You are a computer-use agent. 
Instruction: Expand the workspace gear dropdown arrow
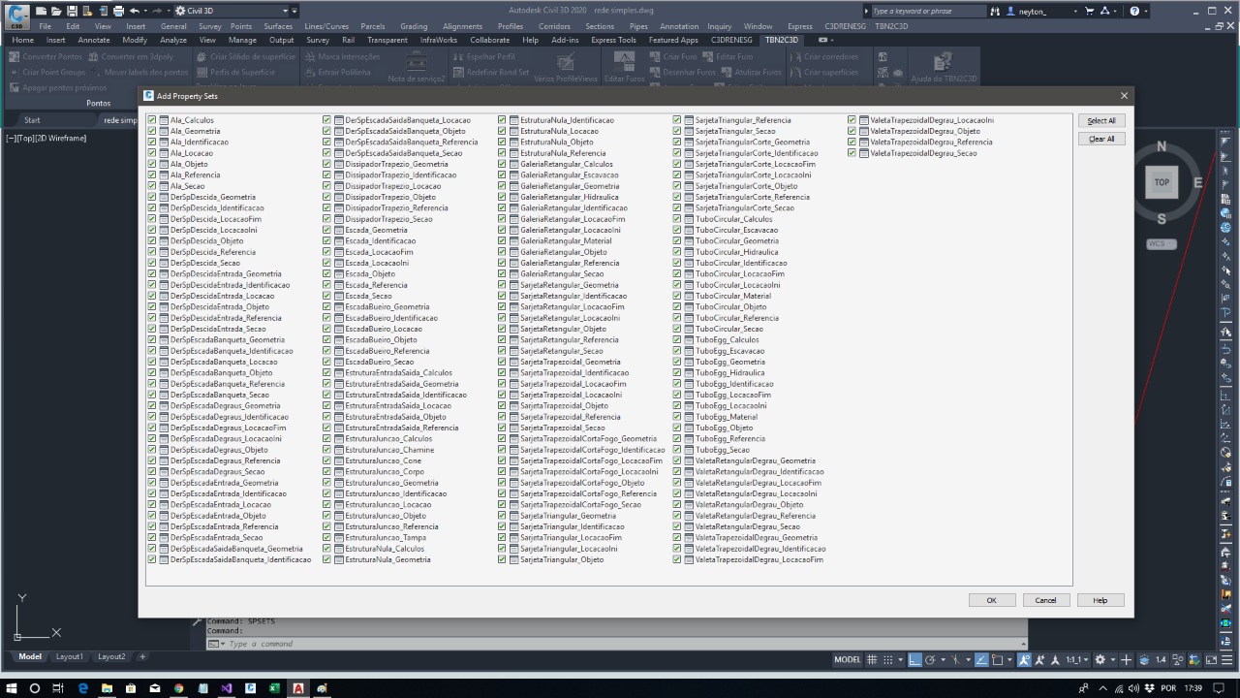(1111, 659)
